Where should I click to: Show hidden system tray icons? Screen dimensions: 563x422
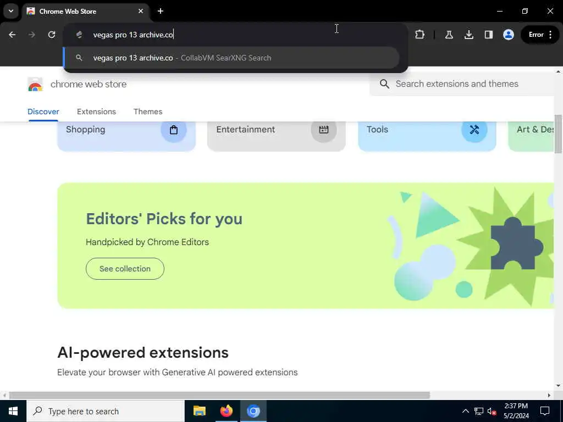pyautogui.click(x=465, y=411)
